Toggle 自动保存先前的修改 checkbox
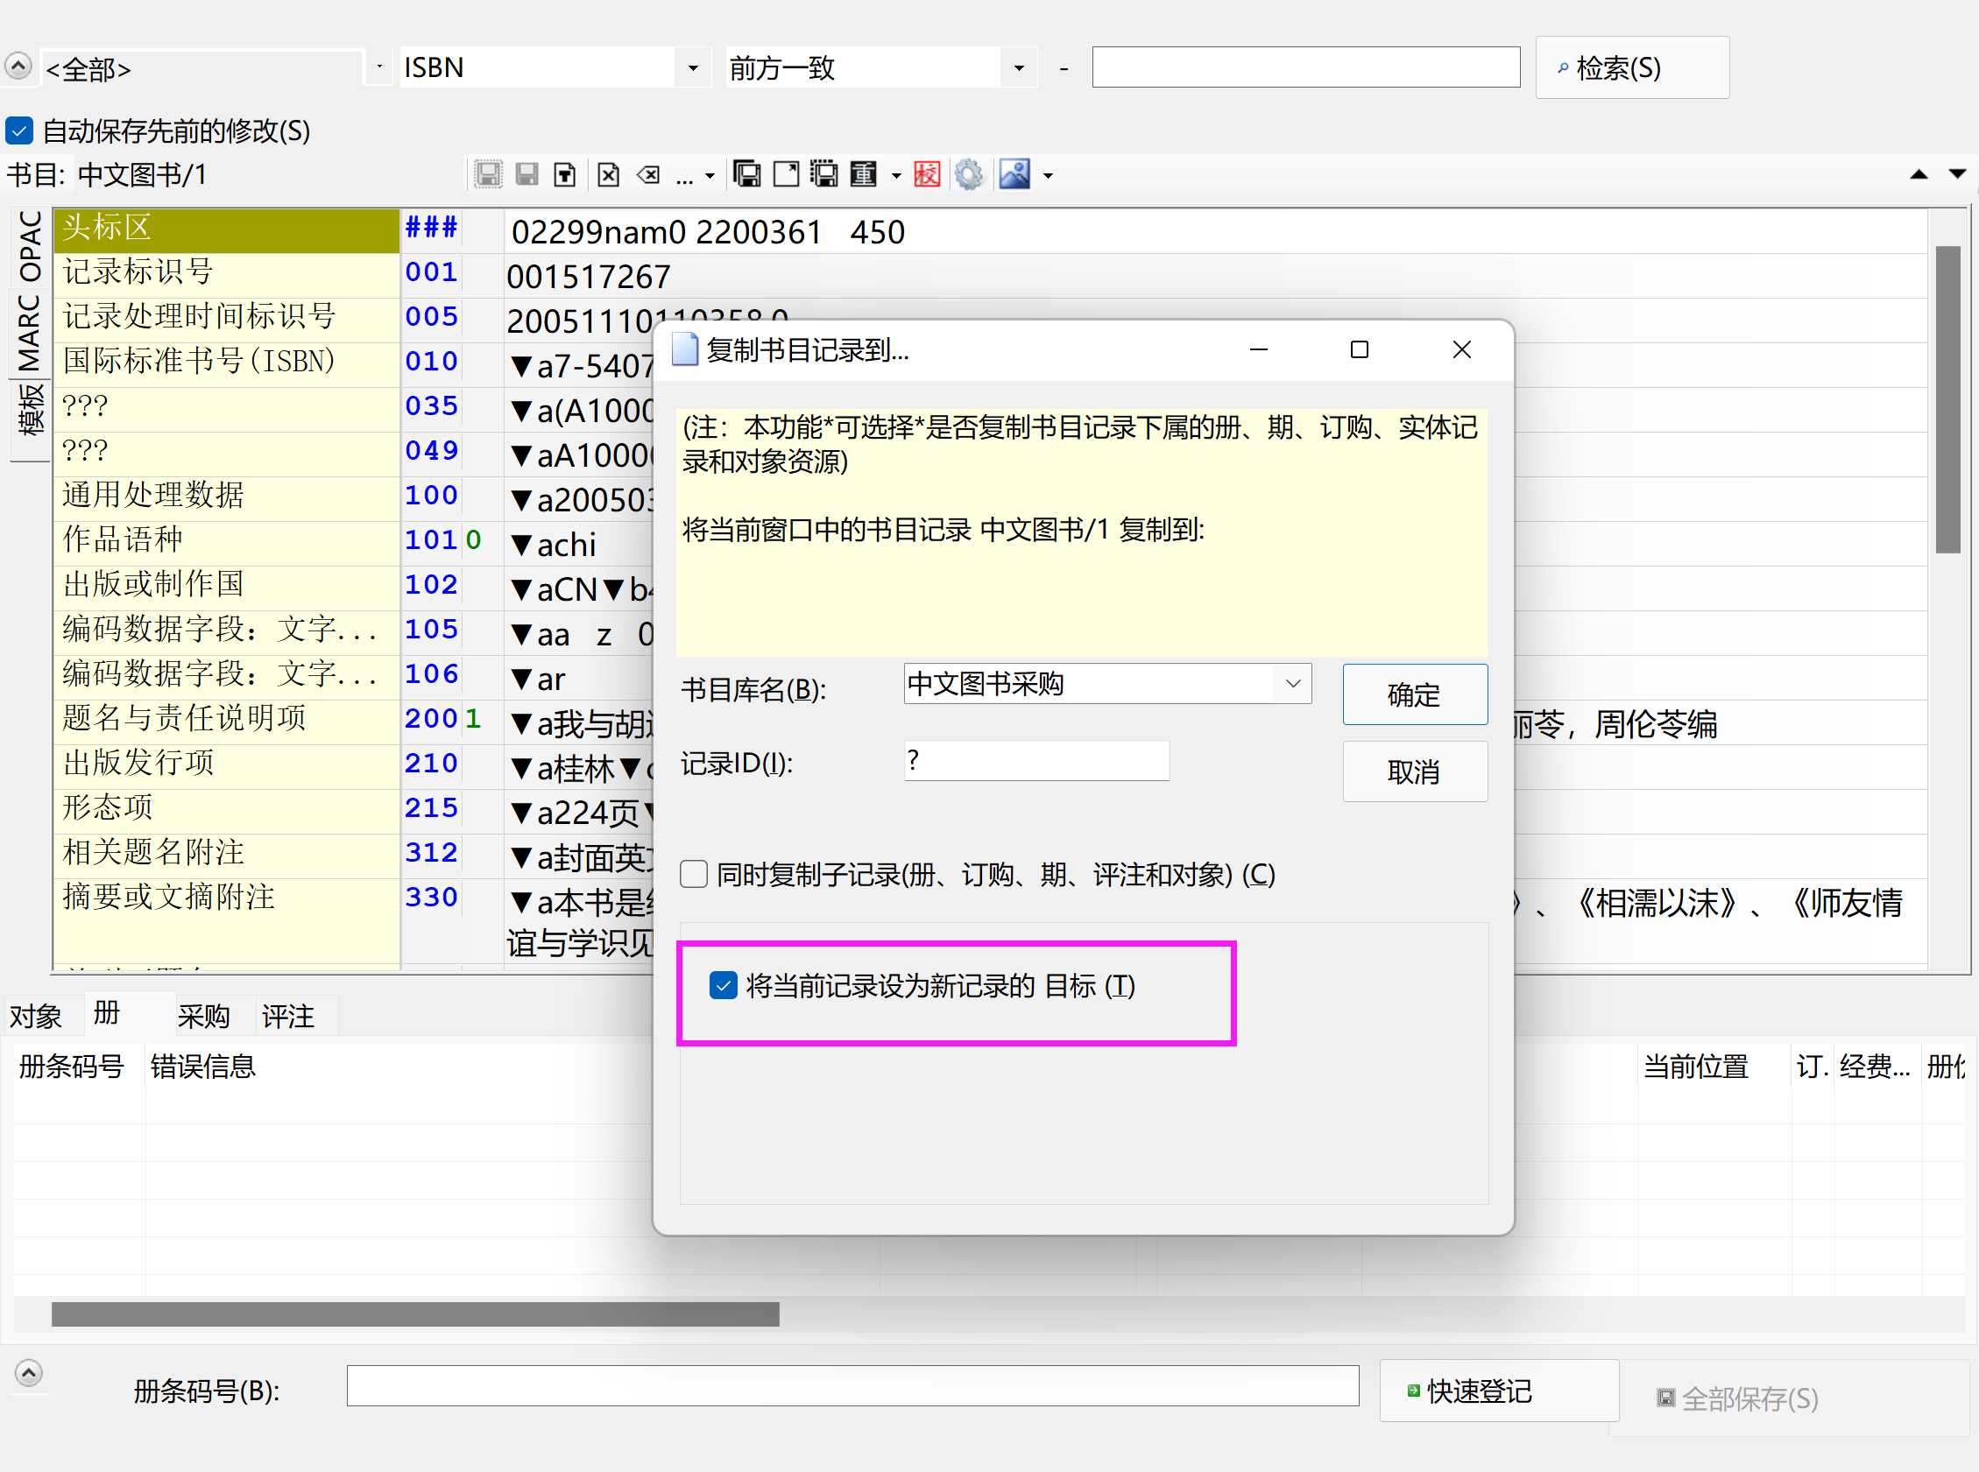 click(19, 131)
